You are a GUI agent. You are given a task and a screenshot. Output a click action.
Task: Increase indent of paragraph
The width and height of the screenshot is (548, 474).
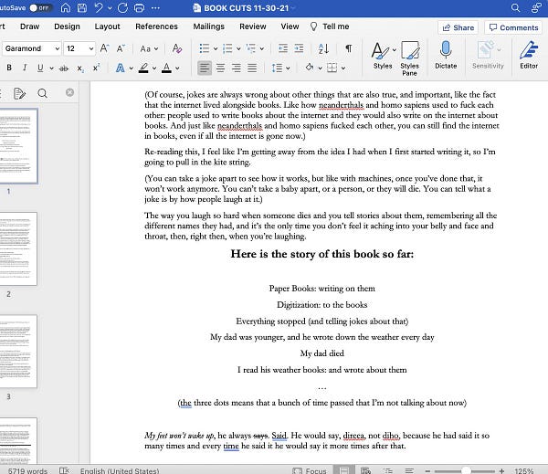[299, 48]
